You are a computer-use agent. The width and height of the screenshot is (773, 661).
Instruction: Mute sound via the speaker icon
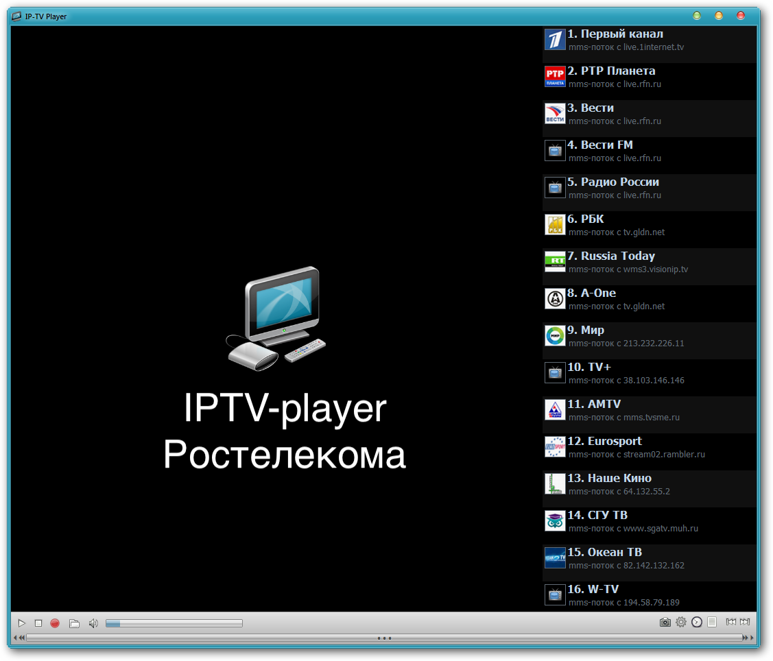[93, 623]
